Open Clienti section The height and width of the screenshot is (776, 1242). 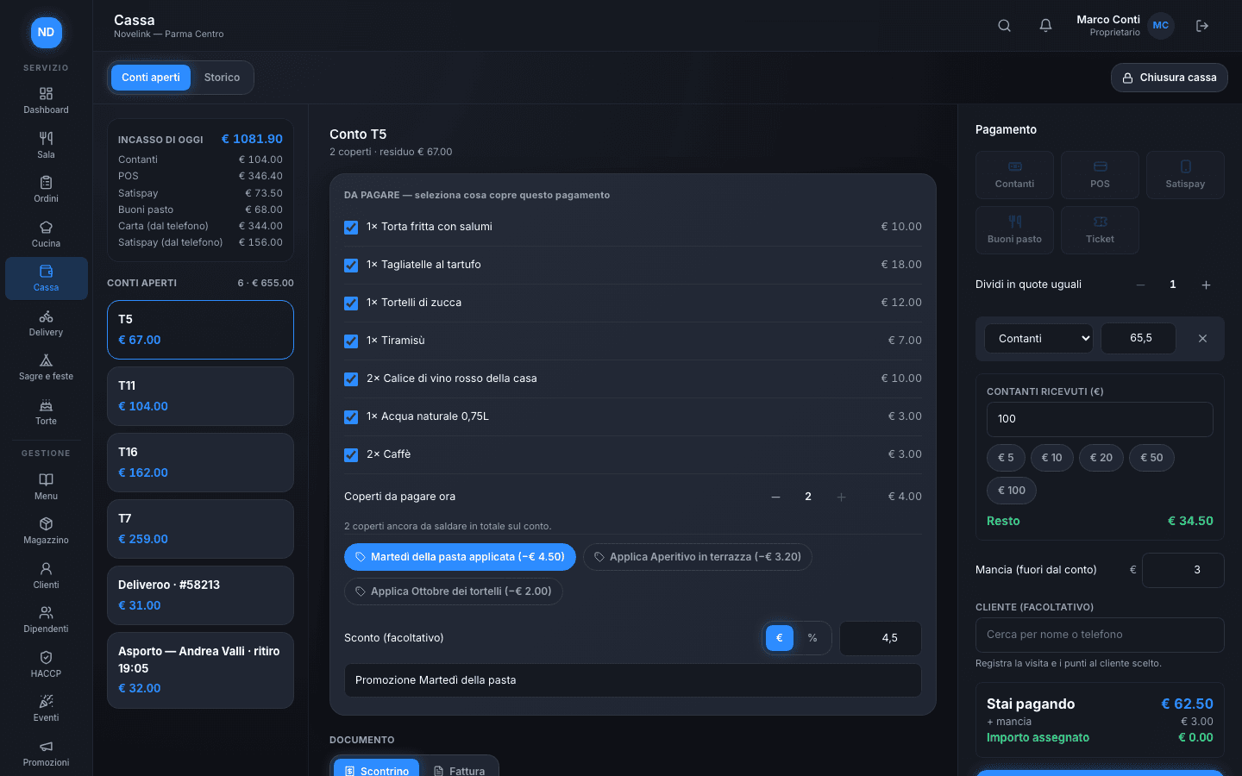click(x=47, y=575)
